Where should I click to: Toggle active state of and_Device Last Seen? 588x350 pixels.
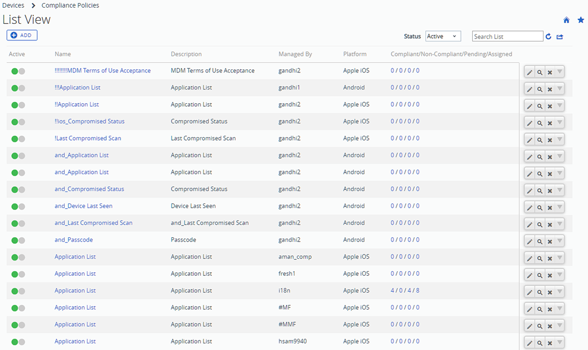pos(18,206)
